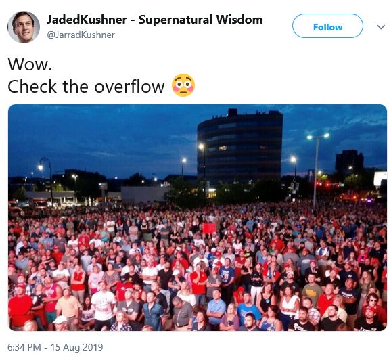This screenshot has height=358, width=389.
Task: Select the "Wow." tweet text
Action: pyautogui.click(x=30, y=64)
